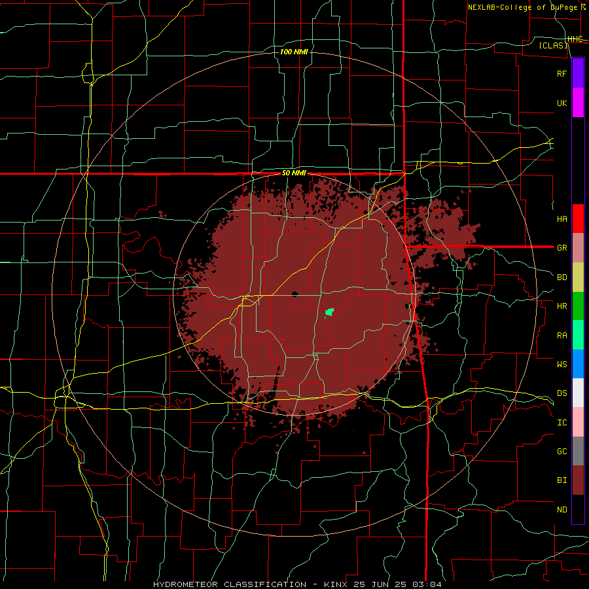
Task: Click the "50 NMI" range ring label
Action: click(x=294, y=173)
